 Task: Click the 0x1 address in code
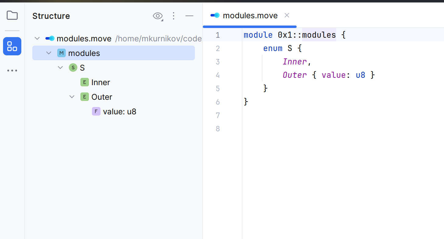(285, 35)
